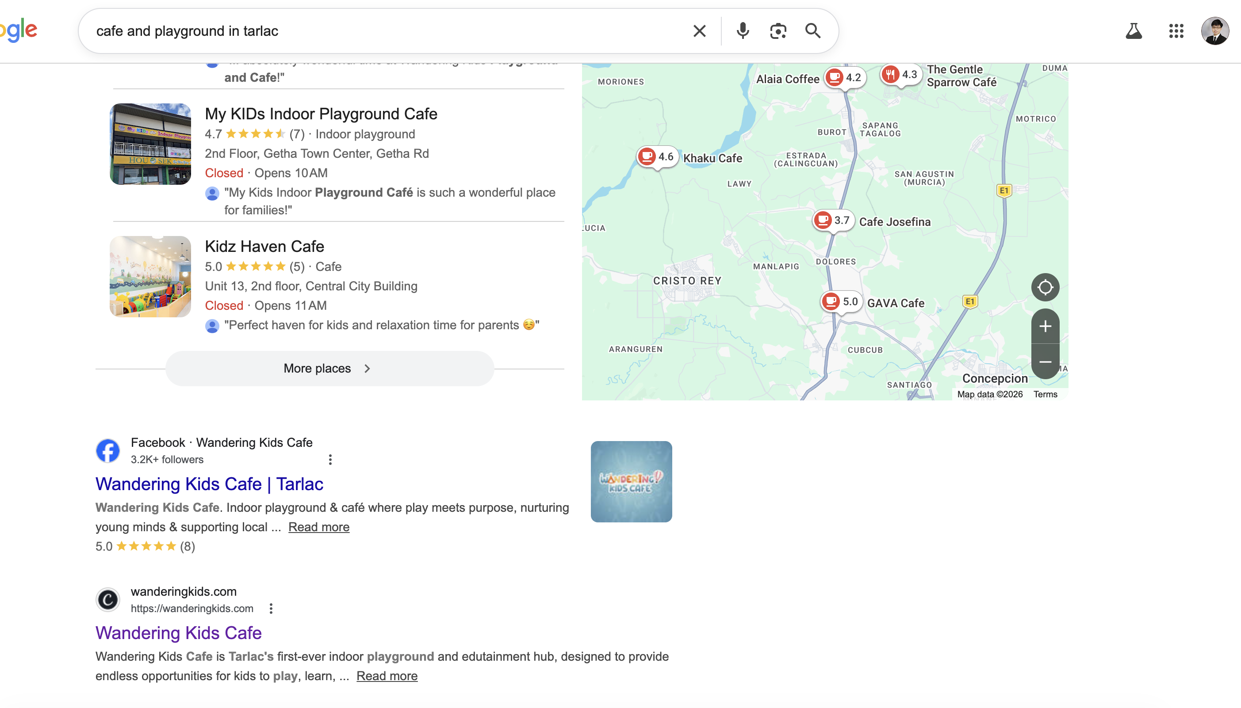The image size is (1241, 708).
Task: Open the Terms link on the map
Action: pos(1045,394)
